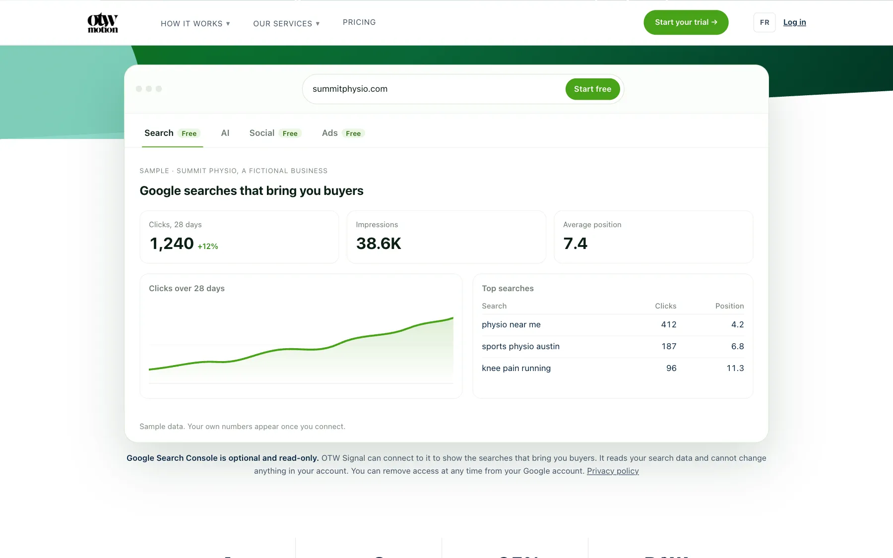Open the Privacy policy link
The height and width of the screenshot is (558, 893).
pyautogui.click(x=613, y=471)
